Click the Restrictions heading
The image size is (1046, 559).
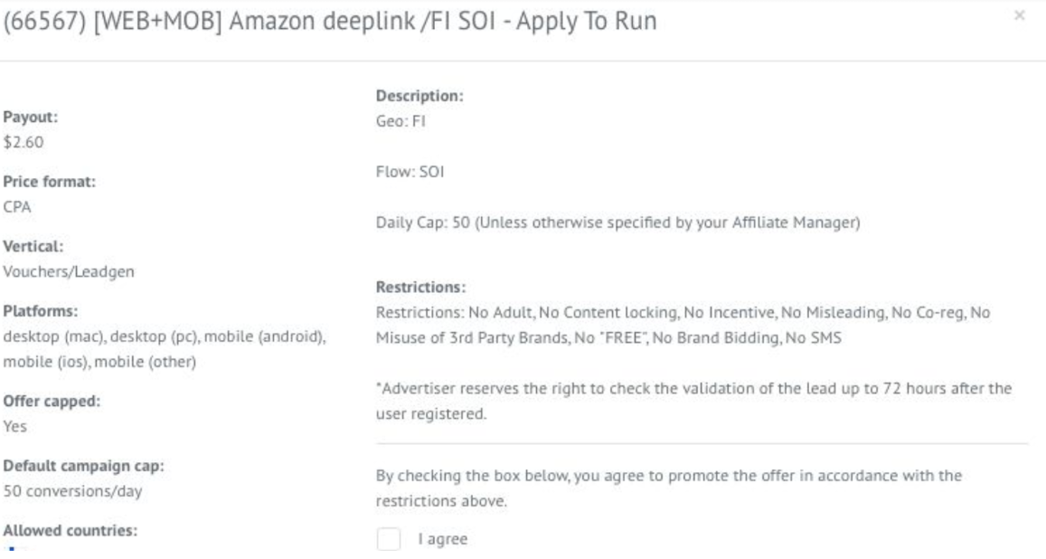pyautogui.click(x=421, y=287)
